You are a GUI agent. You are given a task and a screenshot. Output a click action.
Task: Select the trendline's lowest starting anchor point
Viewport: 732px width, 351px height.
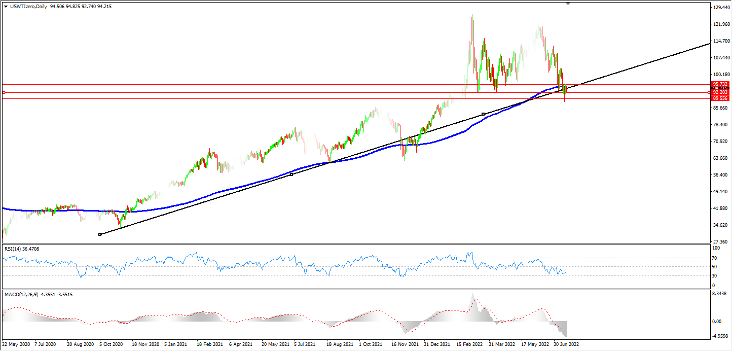coord(100,234)
